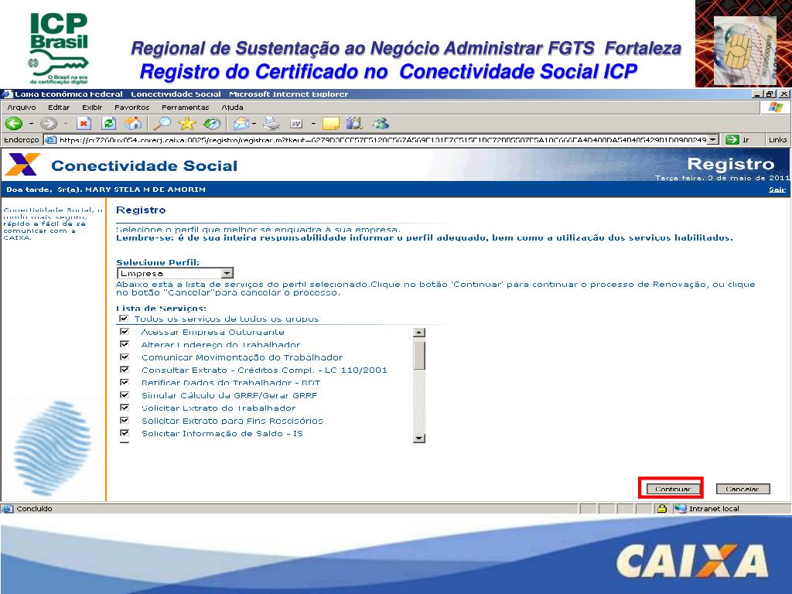The width and height of the screenshot is (792, 594).
Task: Click the Sair logout link
Action: (x=777, y=190)
